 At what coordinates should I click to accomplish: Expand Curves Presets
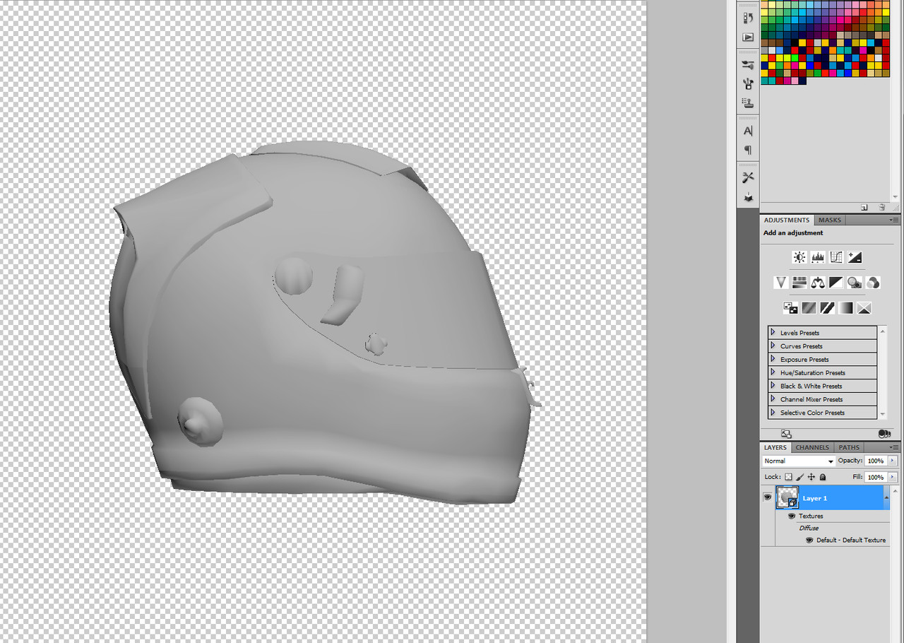point(773,346)
